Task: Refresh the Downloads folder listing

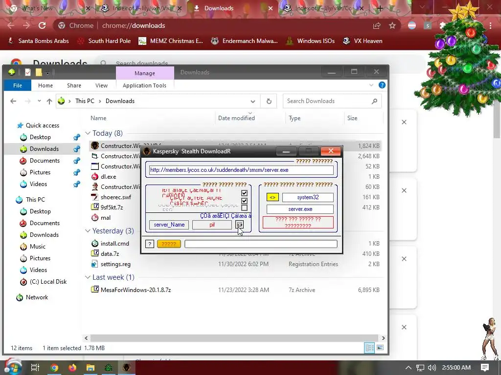Action: tap(269, 101)
